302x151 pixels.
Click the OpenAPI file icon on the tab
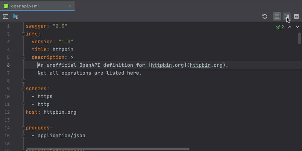(x=6, y=6)
